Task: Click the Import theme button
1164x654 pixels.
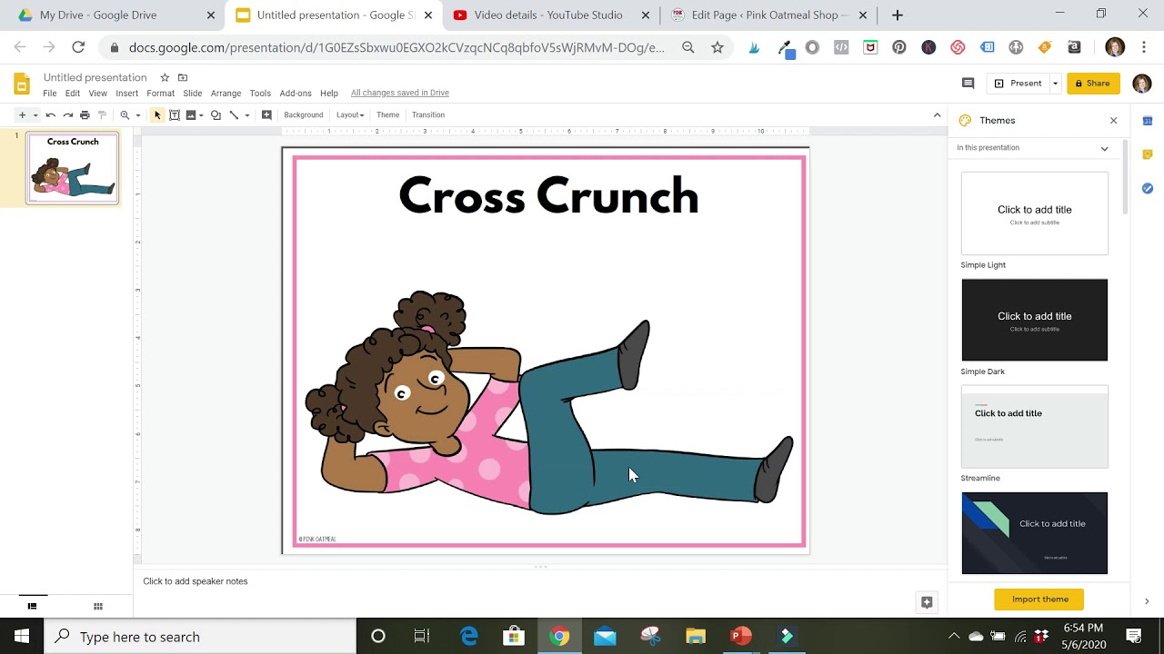Action: (1039, 599)
